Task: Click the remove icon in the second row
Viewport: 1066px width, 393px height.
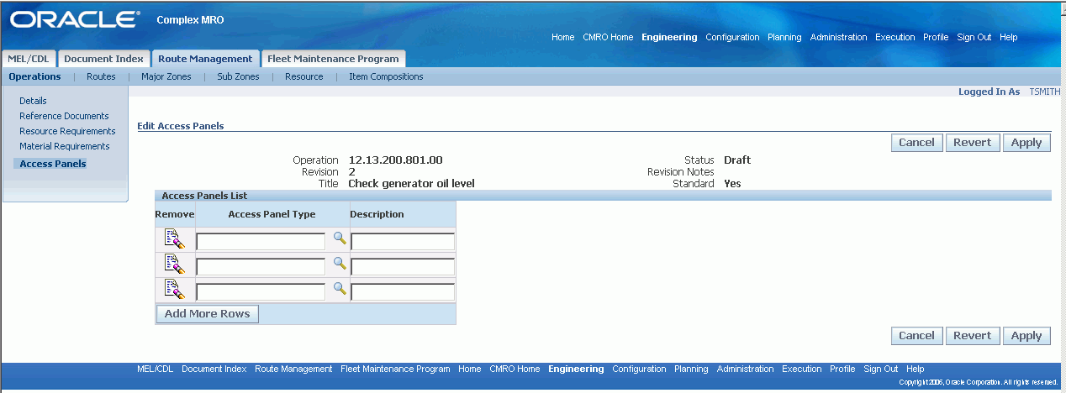Action: pyautogui.click(x=174, y=265)
